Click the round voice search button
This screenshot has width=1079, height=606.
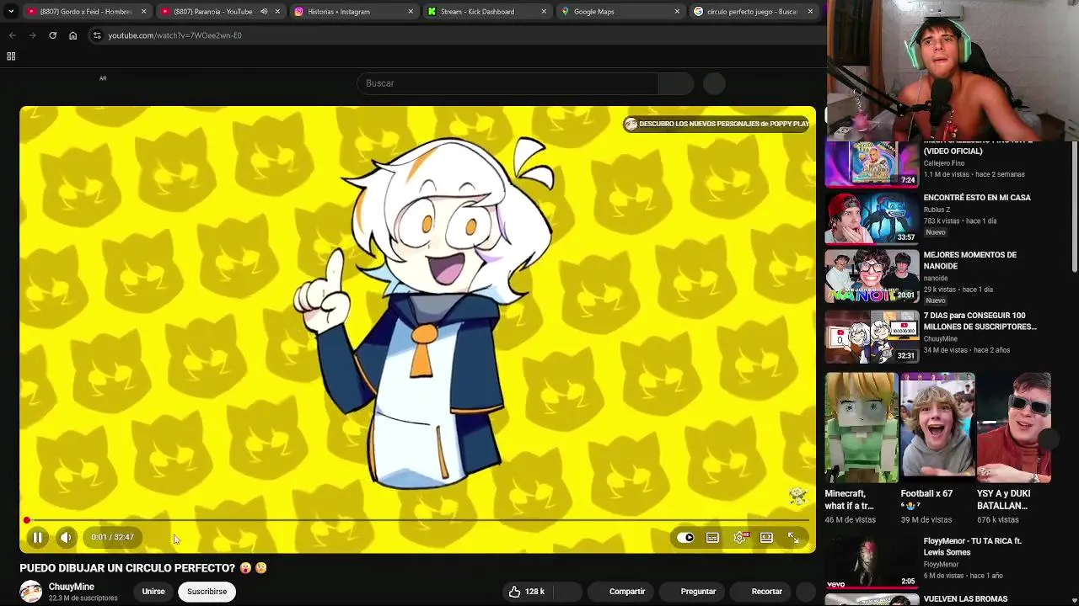coord(714,83)
